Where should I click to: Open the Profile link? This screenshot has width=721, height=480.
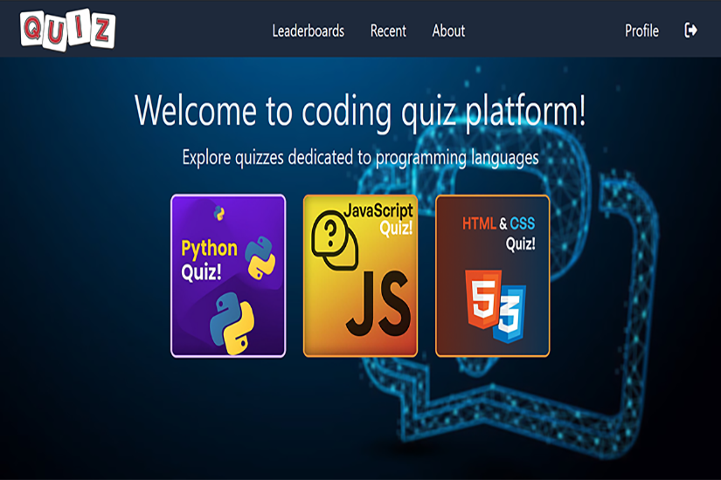click(x=641, y=31)
